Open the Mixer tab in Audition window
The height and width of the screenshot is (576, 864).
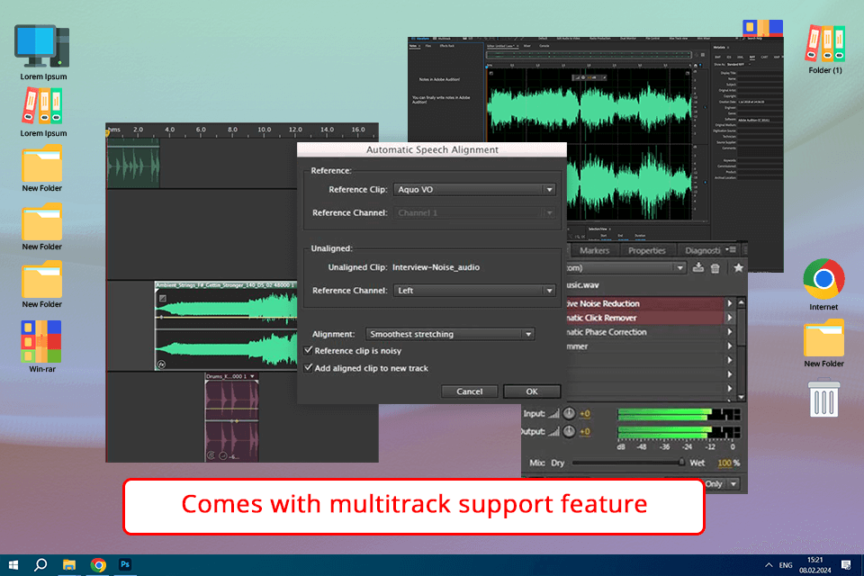coord(526,46)
